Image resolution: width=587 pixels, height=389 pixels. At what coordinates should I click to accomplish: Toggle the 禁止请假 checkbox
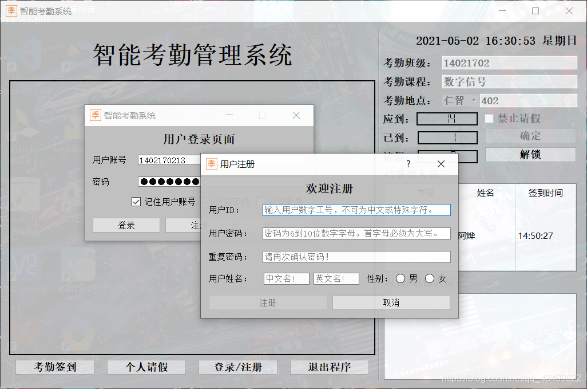489,119
